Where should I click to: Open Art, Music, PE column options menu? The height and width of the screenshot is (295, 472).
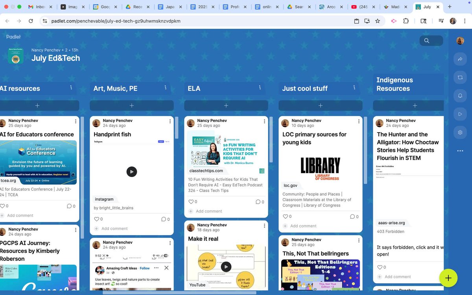tap(165, 88)
